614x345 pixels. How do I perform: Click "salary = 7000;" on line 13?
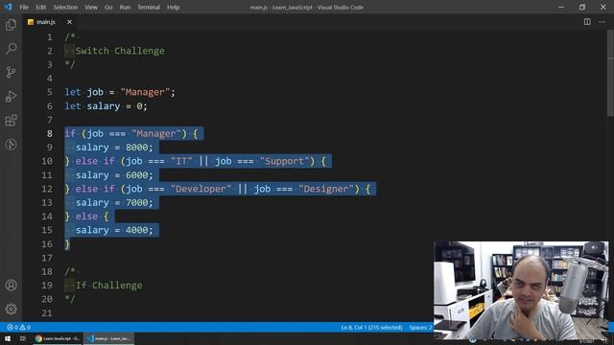(114, 202)
